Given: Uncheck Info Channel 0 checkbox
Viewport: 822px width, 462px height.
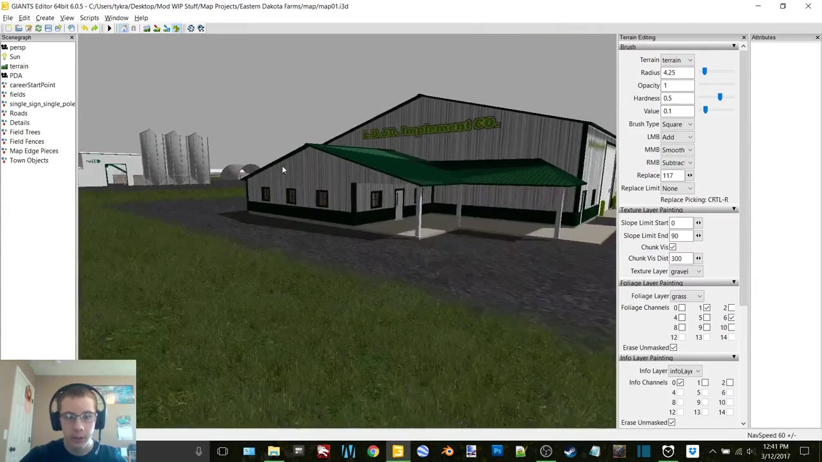Looking at the screenshot, I should (680, 383).
